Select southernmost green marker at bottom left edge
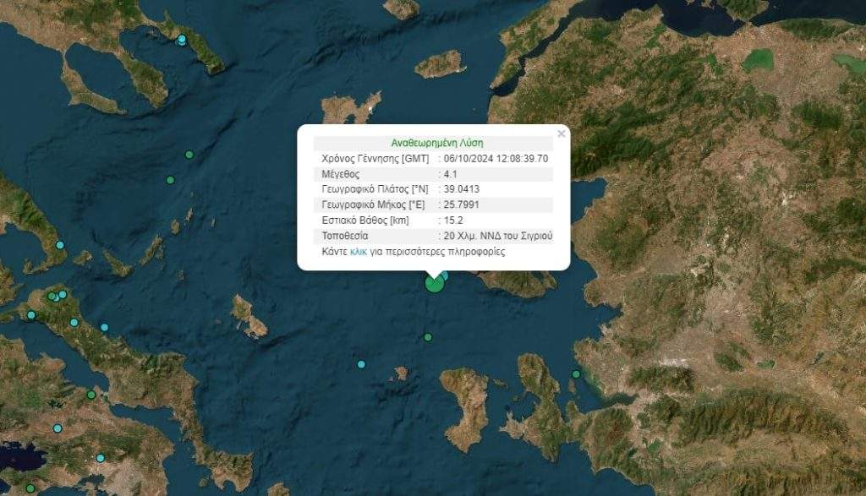The width and height of the screenshot is (866, 496). 30,488
